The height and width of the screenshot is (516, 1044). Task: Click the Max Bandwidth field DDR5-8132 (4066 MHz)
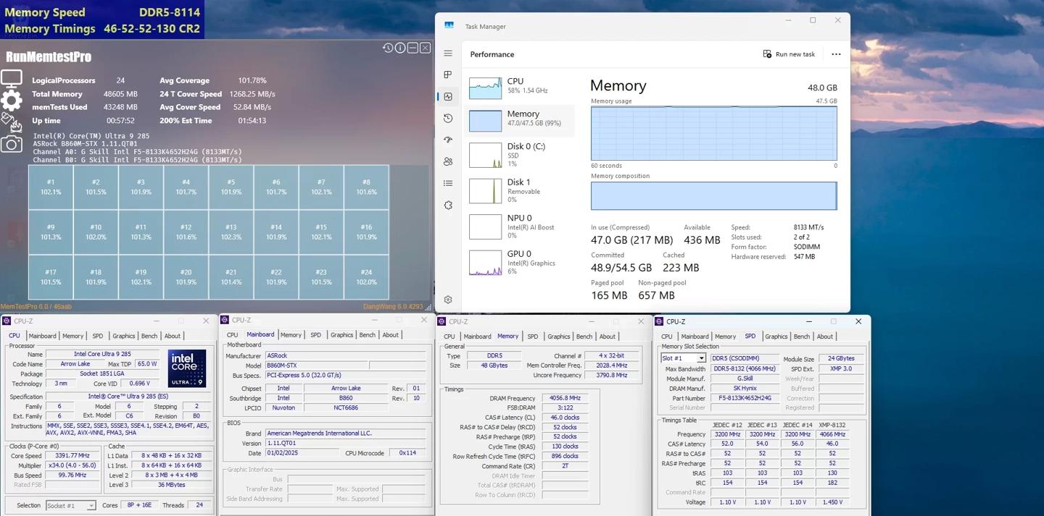click(745, 368)
